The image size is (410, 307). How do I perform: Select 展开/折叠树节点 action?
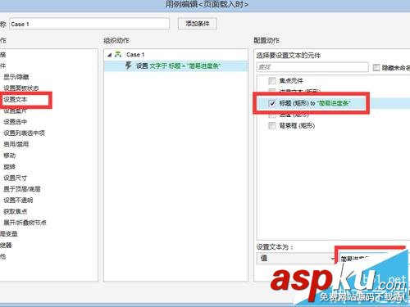[x=25, y=223]
